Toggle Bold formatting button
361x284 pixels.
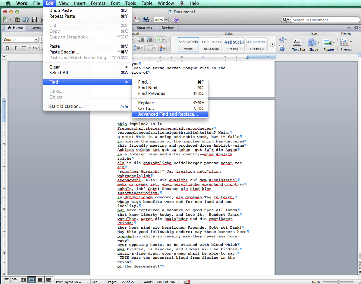point(7,48)
